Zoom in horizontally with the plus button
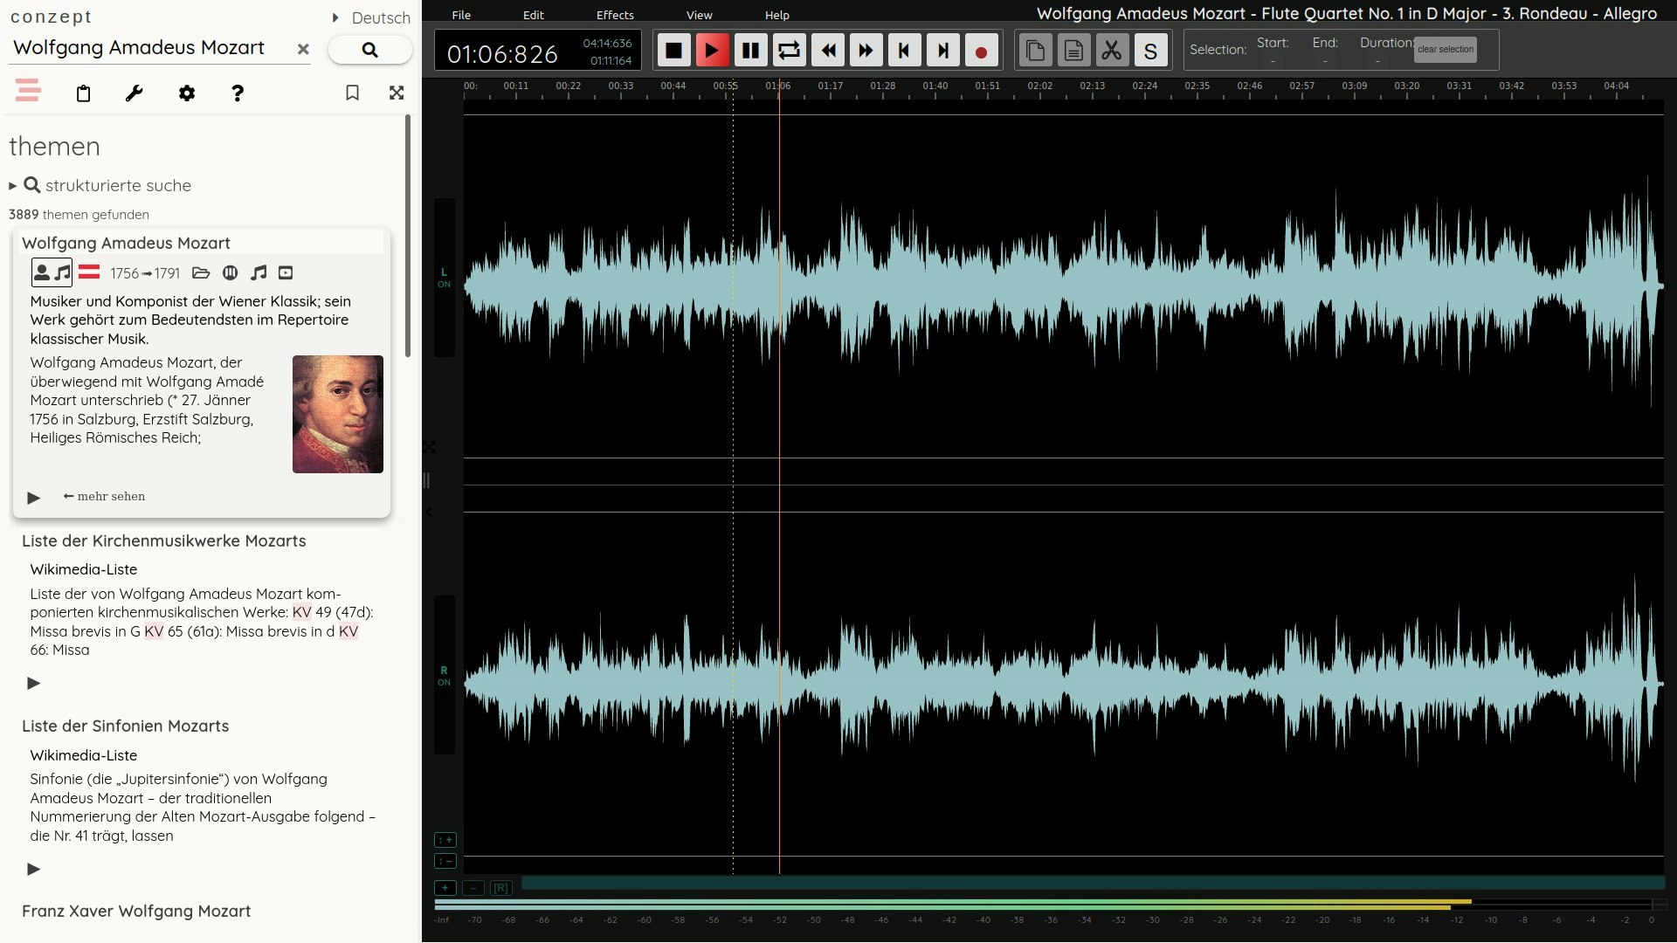 pos(445,888)
